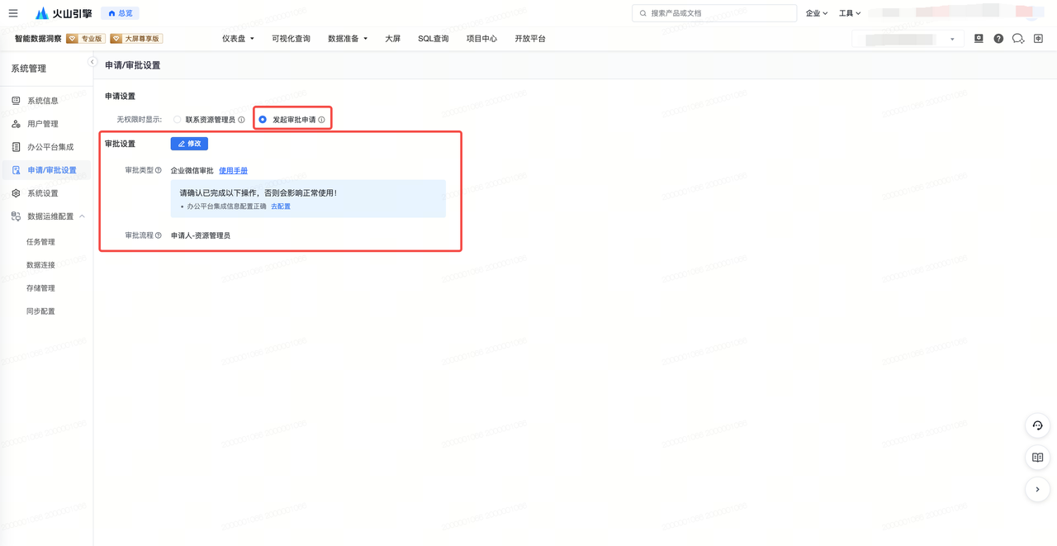
Task: Open the 仪表盘 menu
Action: coord(238,39)
